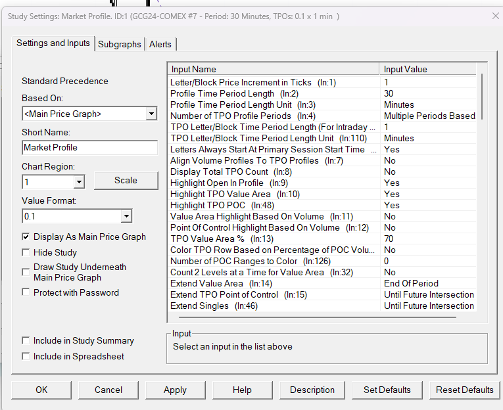This screenshot has height=410, width=503.
Task: Open the Value Format dropdown
Action: coord(126,216)
